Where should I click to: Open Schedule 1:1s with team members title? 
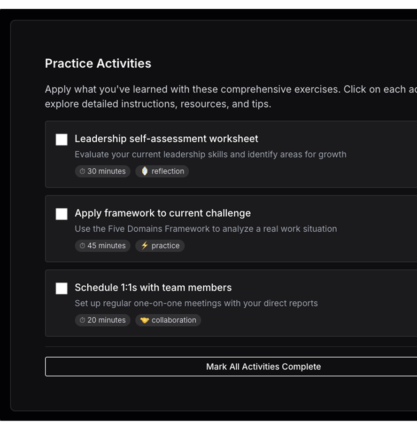tap(153, 287)
